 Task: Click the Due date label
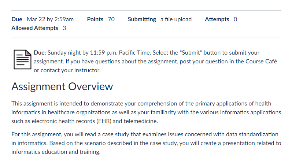(x=17, y=19)
